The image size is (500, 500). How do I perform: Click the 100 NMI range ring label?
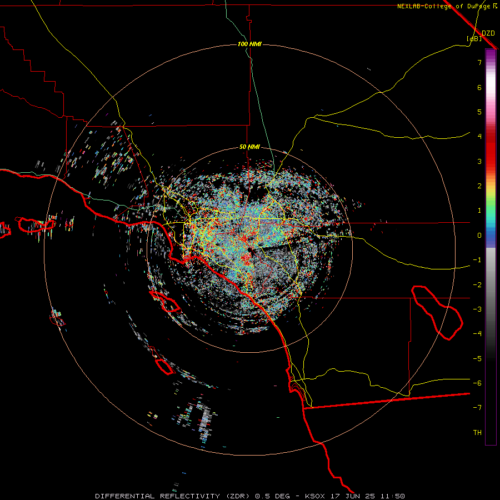click(249, 44)
